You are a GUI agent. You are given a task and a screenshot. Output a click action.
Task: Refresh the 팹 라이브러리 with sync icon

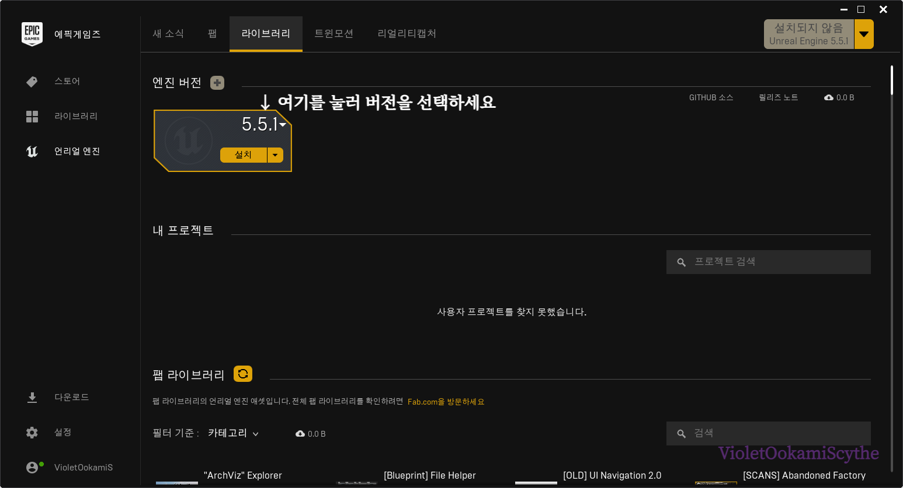point(243,374)
